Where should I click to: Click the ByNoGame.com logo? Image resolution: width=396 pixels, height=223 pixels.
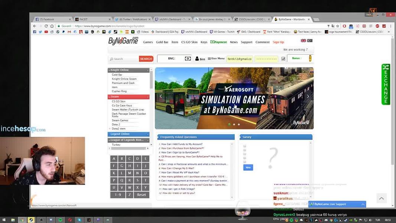[123, 41]
